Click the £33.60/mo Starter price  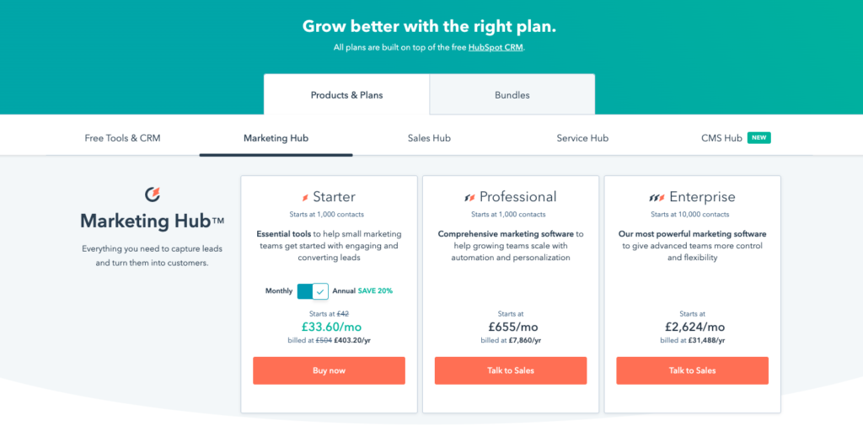pyautogui.click(x=330, y=327)
